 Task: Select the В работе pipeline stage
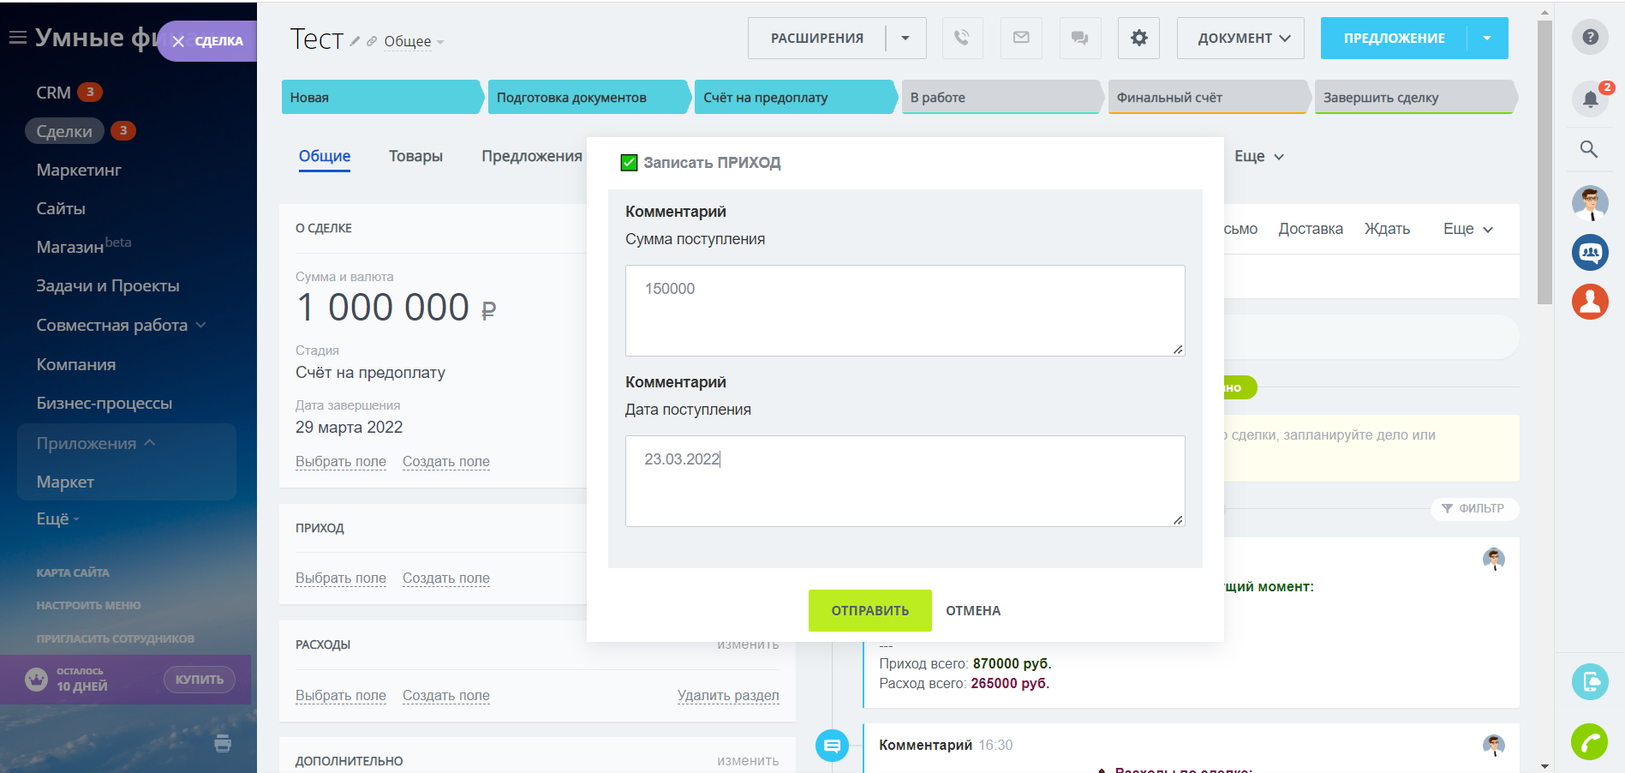point(1000,98)
